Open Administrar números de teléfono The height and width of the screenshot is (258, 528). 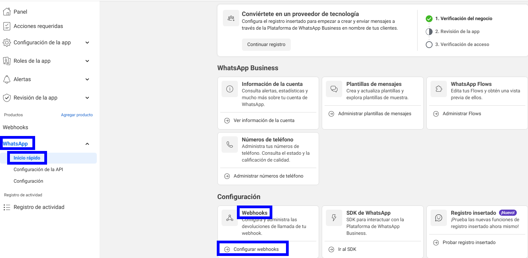268,176
